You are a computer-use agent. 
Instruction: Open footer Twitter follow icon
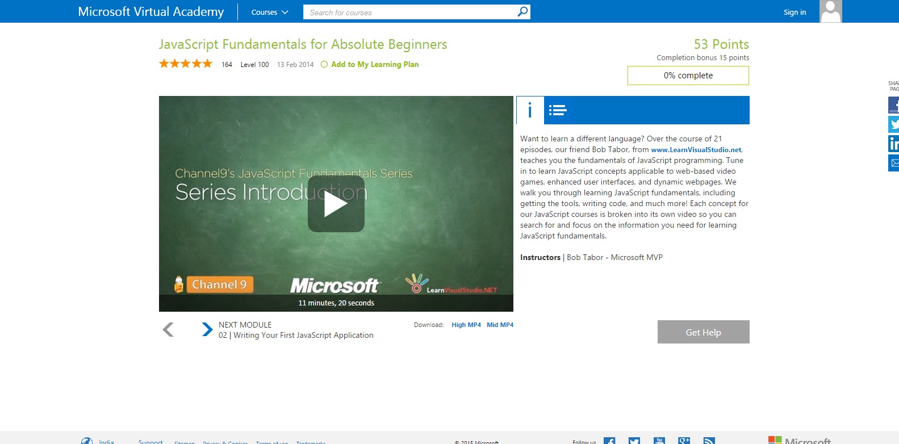634,441
